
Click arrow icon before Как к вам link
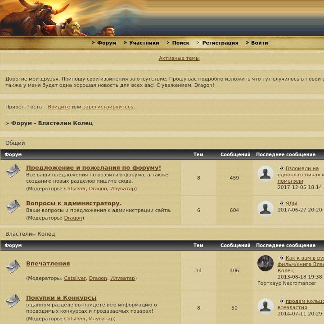(x=281, y=258)
